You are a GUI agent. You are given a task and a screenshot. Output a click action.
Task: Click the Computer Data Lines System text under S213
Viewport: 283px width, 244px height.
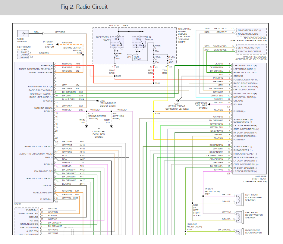click(99, 134)
